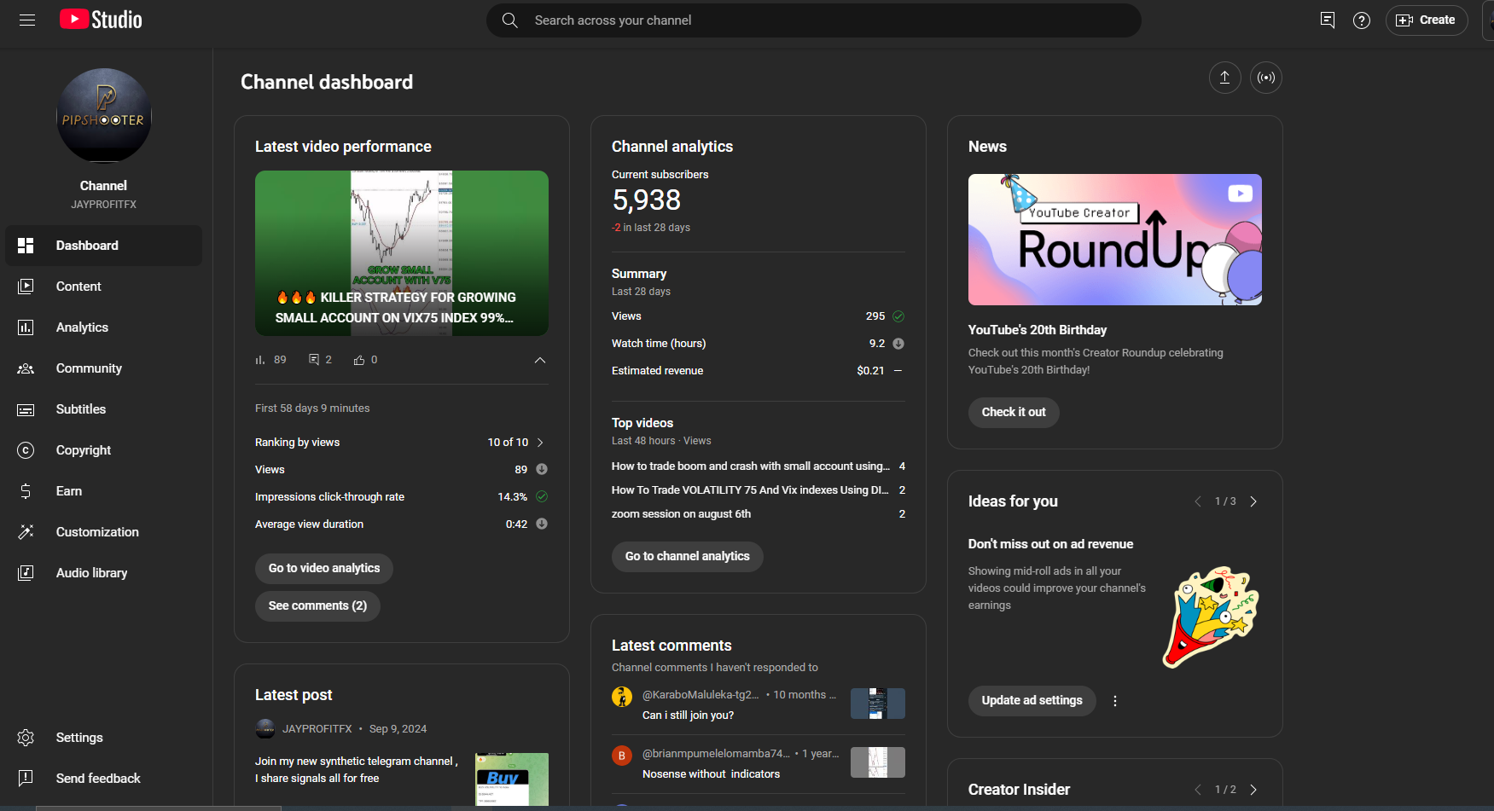
Task: Go to next idea in Ideas for you
Action: coord(1253,501)
